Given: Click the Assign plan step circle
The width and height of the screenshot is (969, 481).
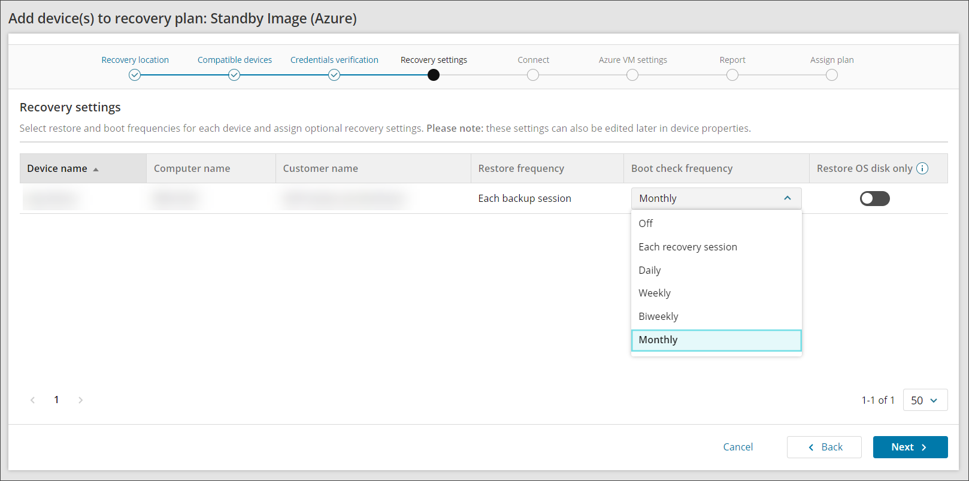Looking at the screenshot, I should [832, 75].
